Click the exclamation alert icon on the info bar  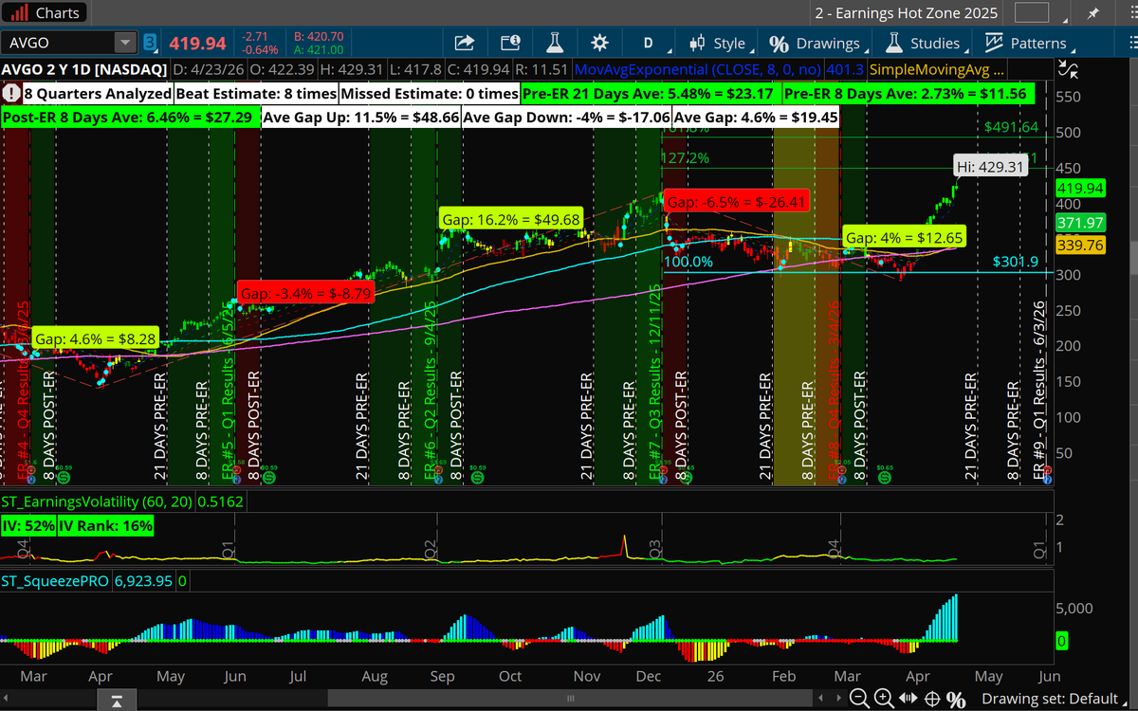[x=10, y=94]
